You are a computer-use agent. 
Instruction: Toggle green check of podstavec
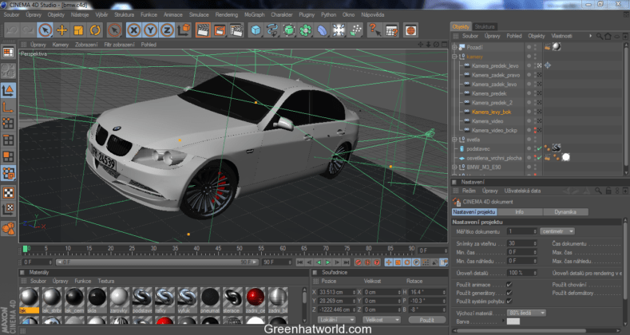point(539,149)
